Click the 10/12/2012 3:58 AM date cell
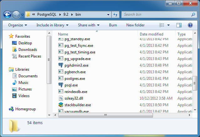This screenshot has width=200, height=137. tap(156, 98)
